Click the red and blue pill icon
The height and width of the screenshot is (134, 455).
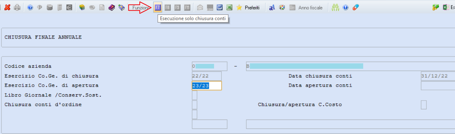[x=356, y=8]
